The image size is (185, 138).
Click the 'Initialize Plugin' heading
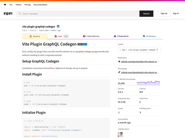click(x=34, y=113)
